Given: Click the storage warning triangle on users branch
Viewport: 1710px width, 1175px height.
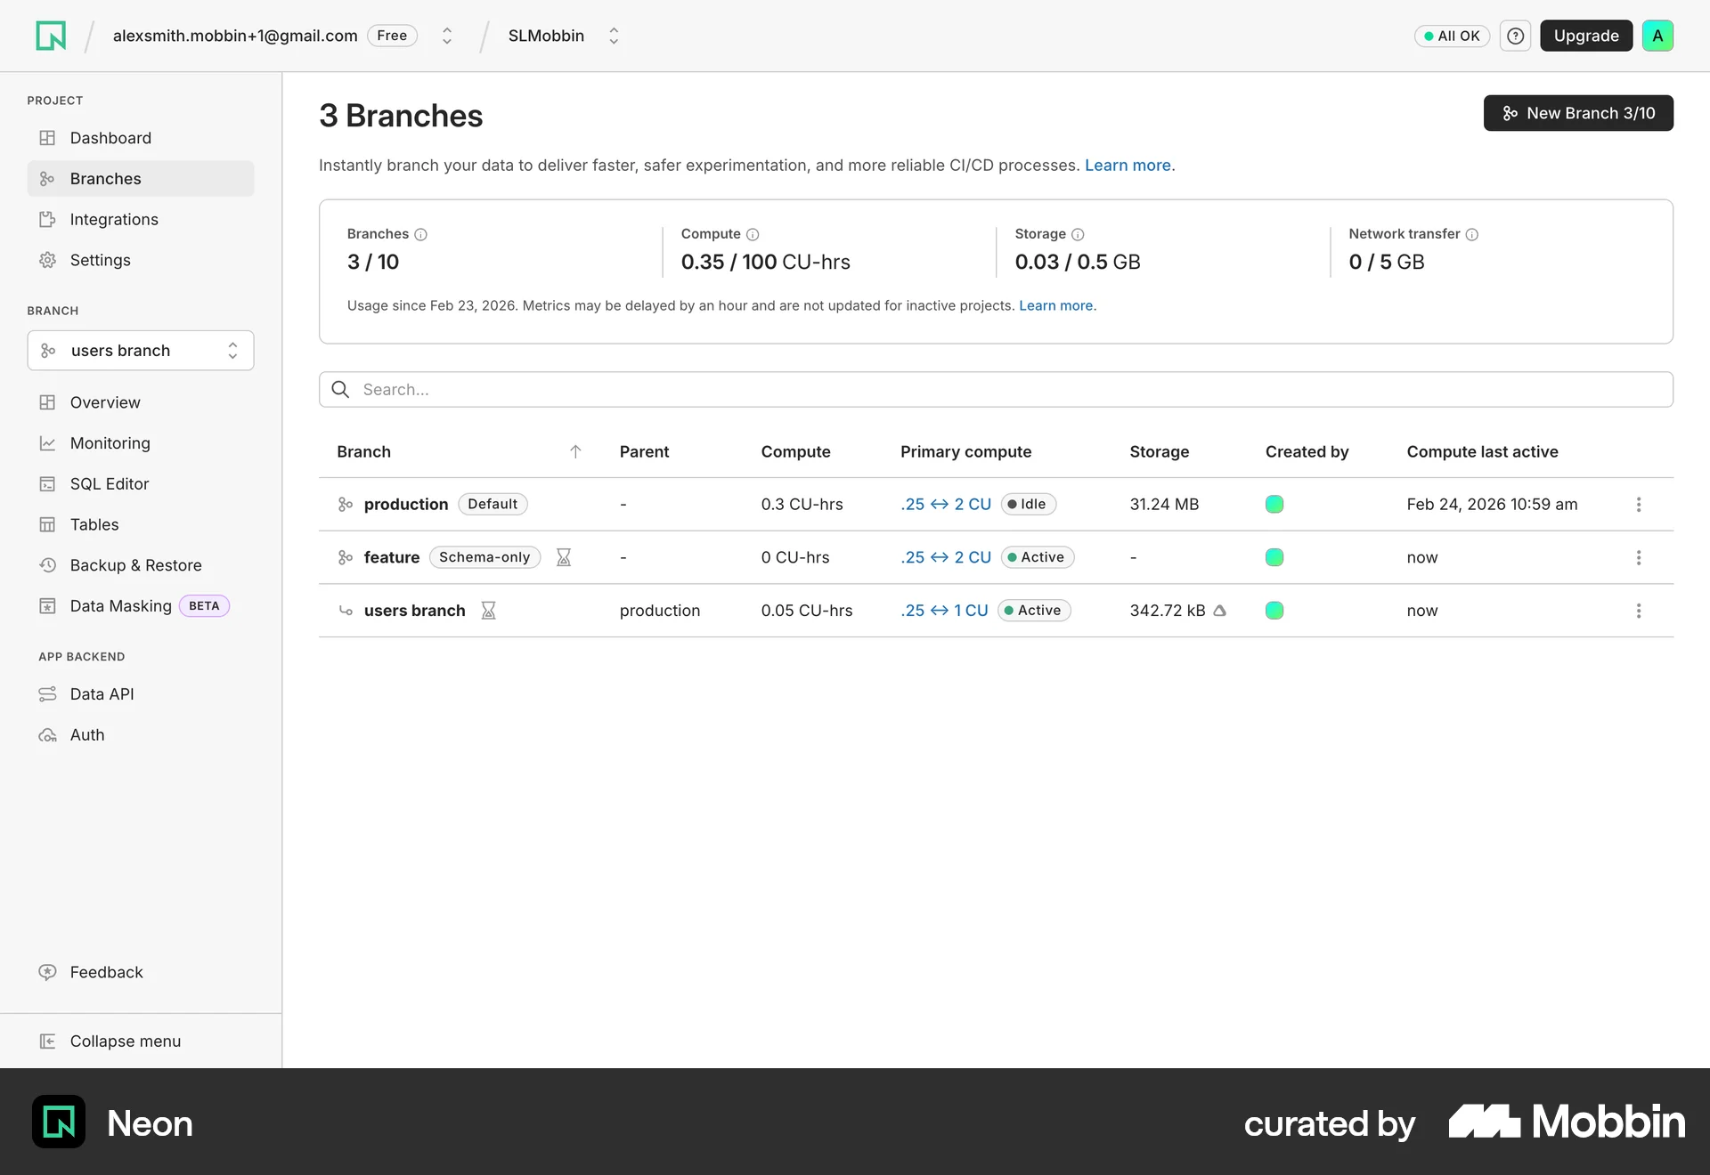Looking at the screenshot, I should point(1220,611).
